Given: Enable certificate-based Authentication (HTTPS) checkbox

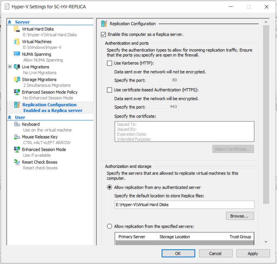Looking at the screenshot, I should (x=110, y=90).
